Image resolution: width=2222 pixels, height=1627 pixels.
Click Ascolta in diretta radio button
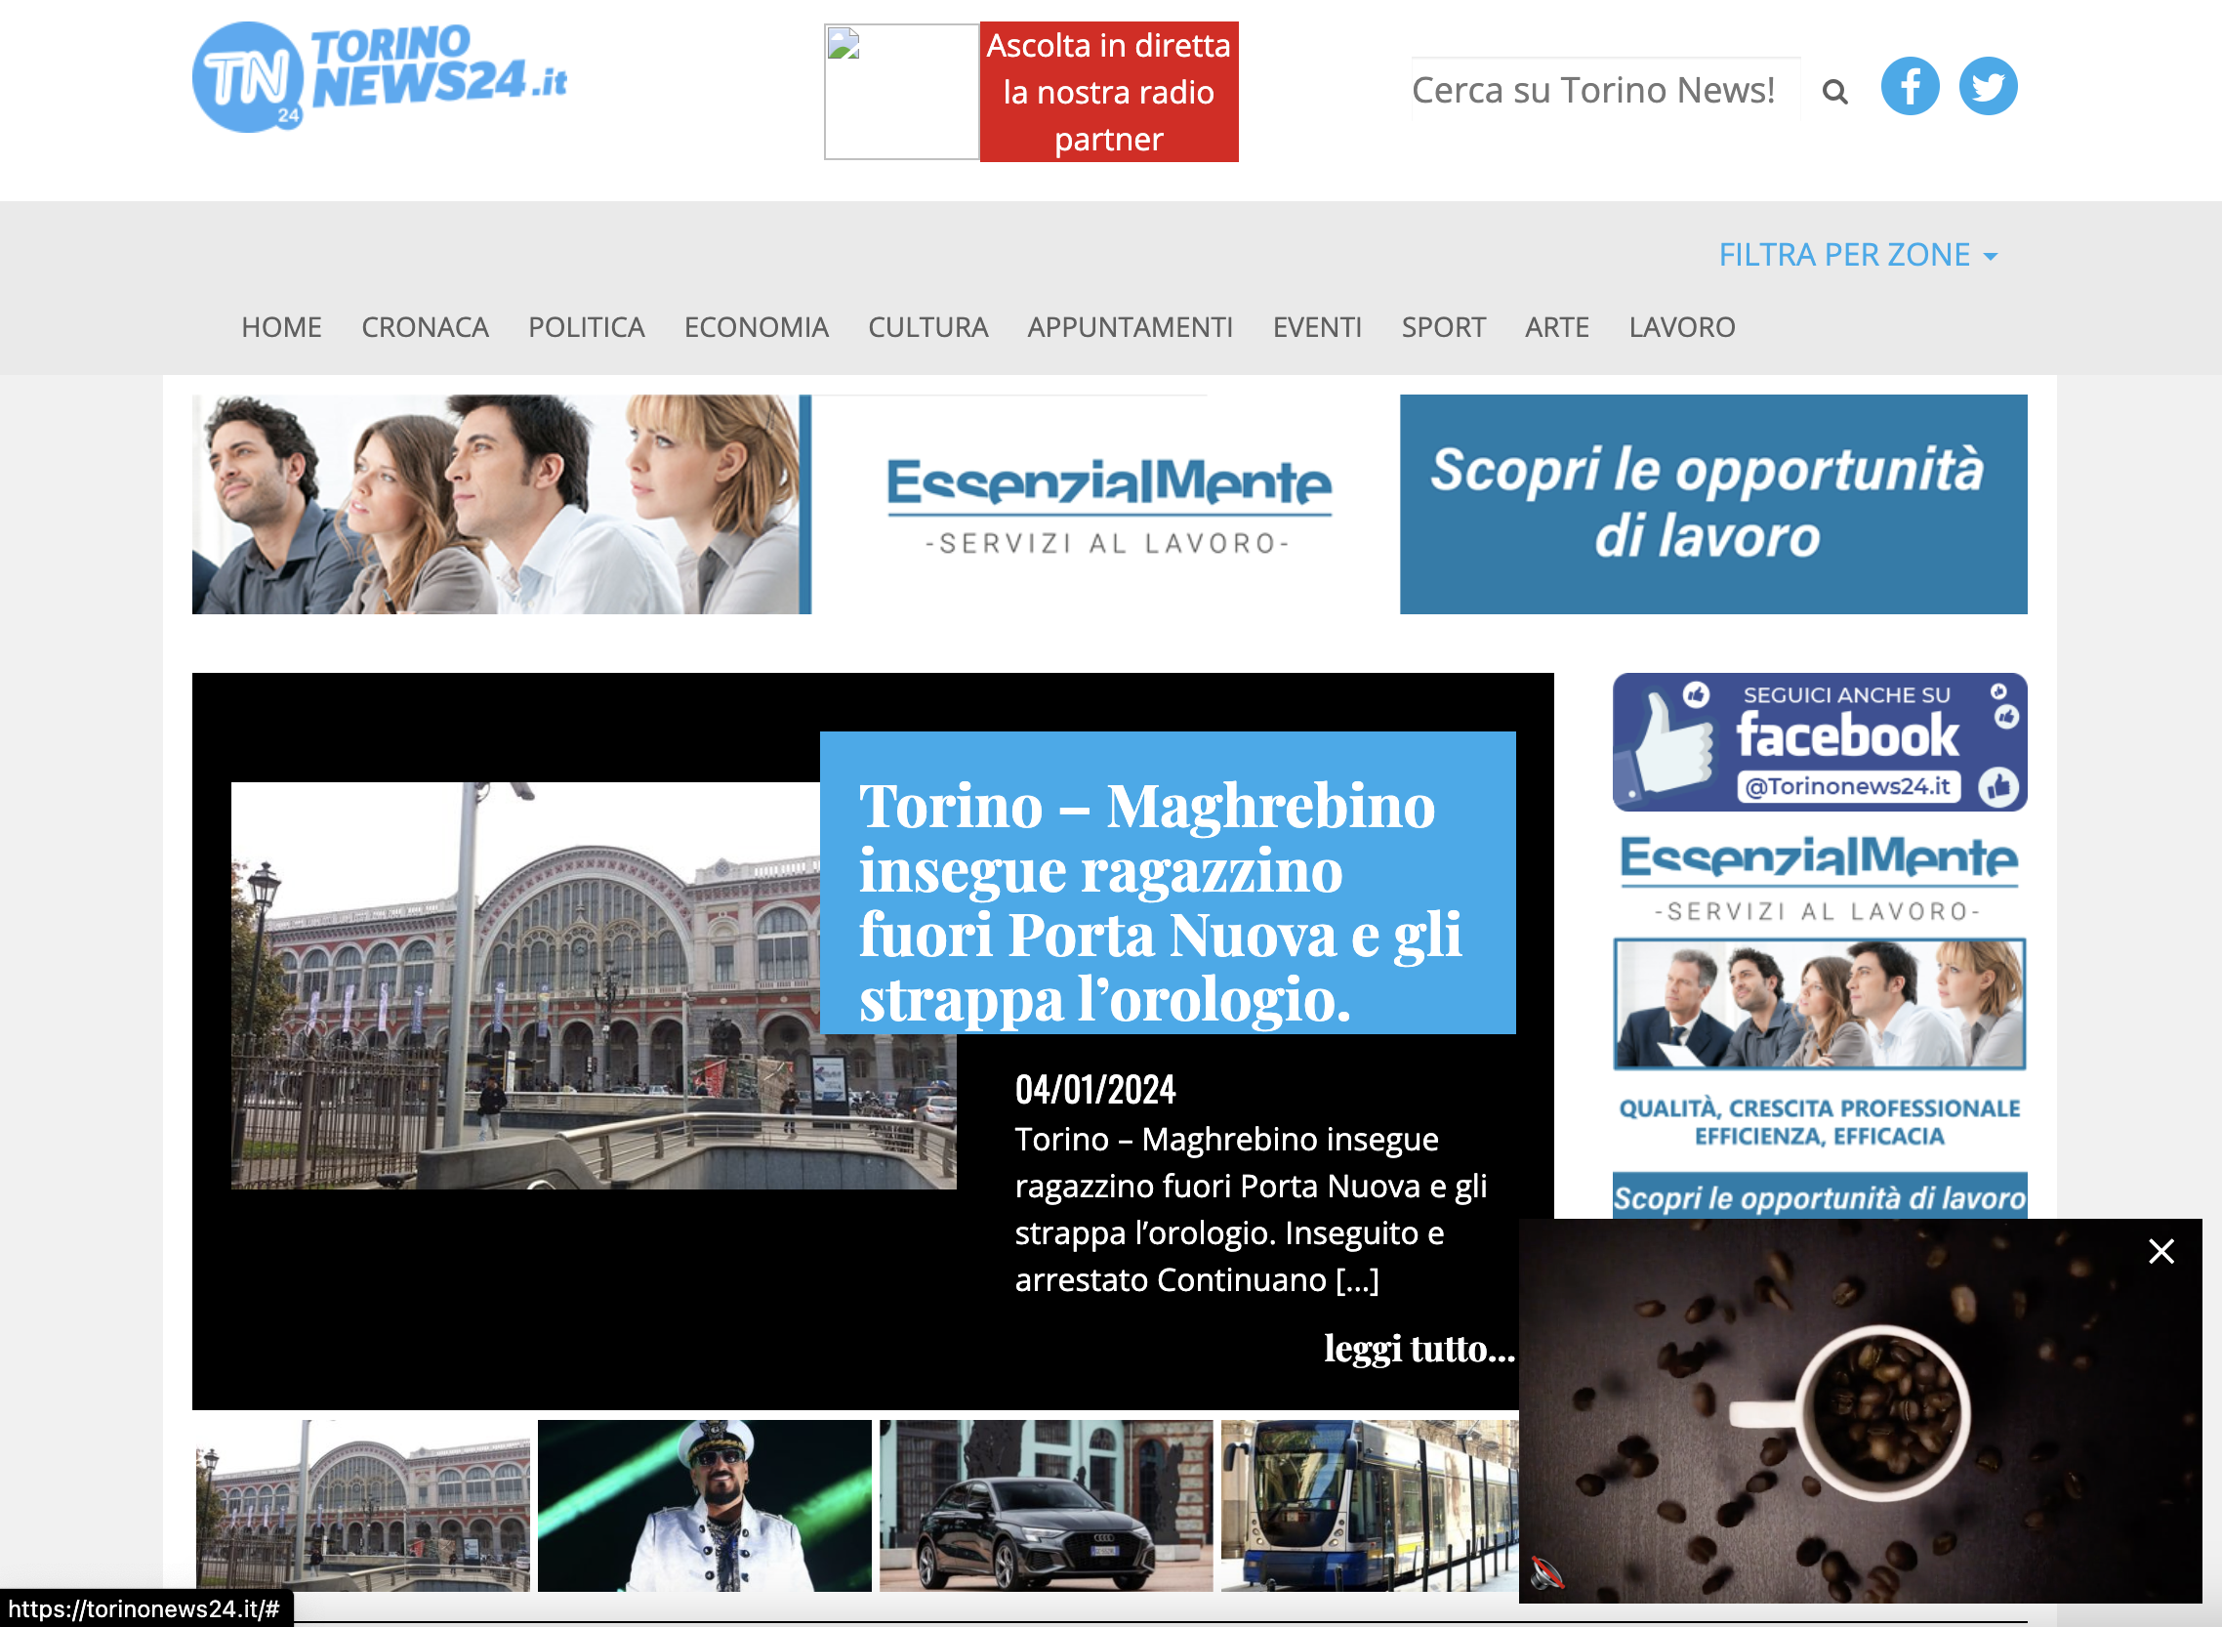point(1108,92)
